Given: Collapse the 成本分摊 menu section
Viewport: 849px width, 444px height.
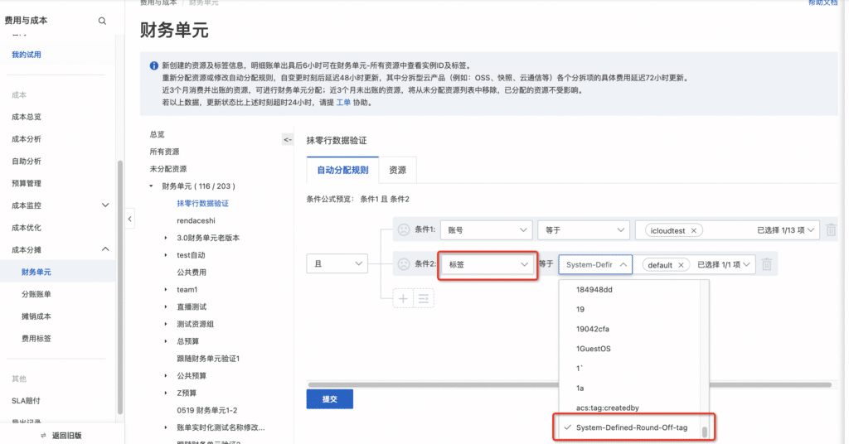Looking at the screenshot, I should [x=105, y=249].
